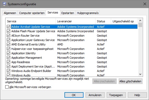Click Actief status of AMD External Events Utility
The image size is (149, 100).
101,44
